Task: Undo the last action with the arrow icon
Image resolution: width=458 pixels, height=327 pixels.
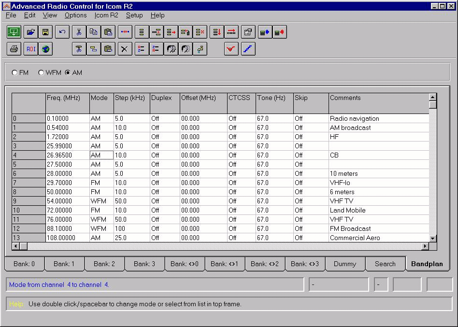Action: pyautogui.click(x=62, y=32)
